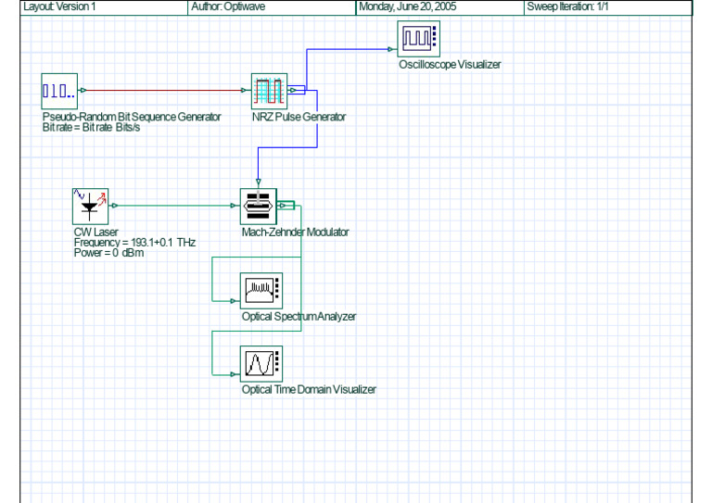Select the Pseudo-Random Bit Sequence Generator icon
Viewport: 712px width, 503px height.
tap(59, 91)
